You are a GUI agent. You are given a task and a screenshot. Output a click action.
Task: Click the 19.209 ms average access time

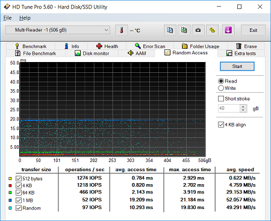pos(141,200)
